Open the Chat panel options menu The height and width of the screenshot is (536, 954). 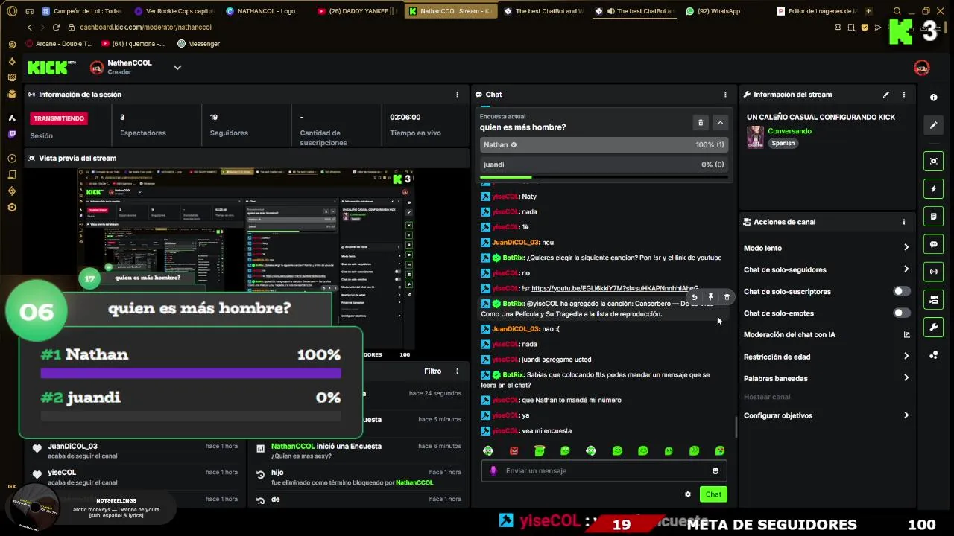[724, 95]
